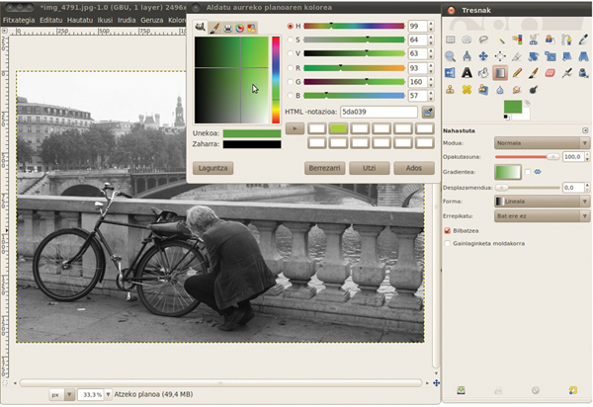Click the light green color history swatch
Screen dimensions: 593x407
338,128
